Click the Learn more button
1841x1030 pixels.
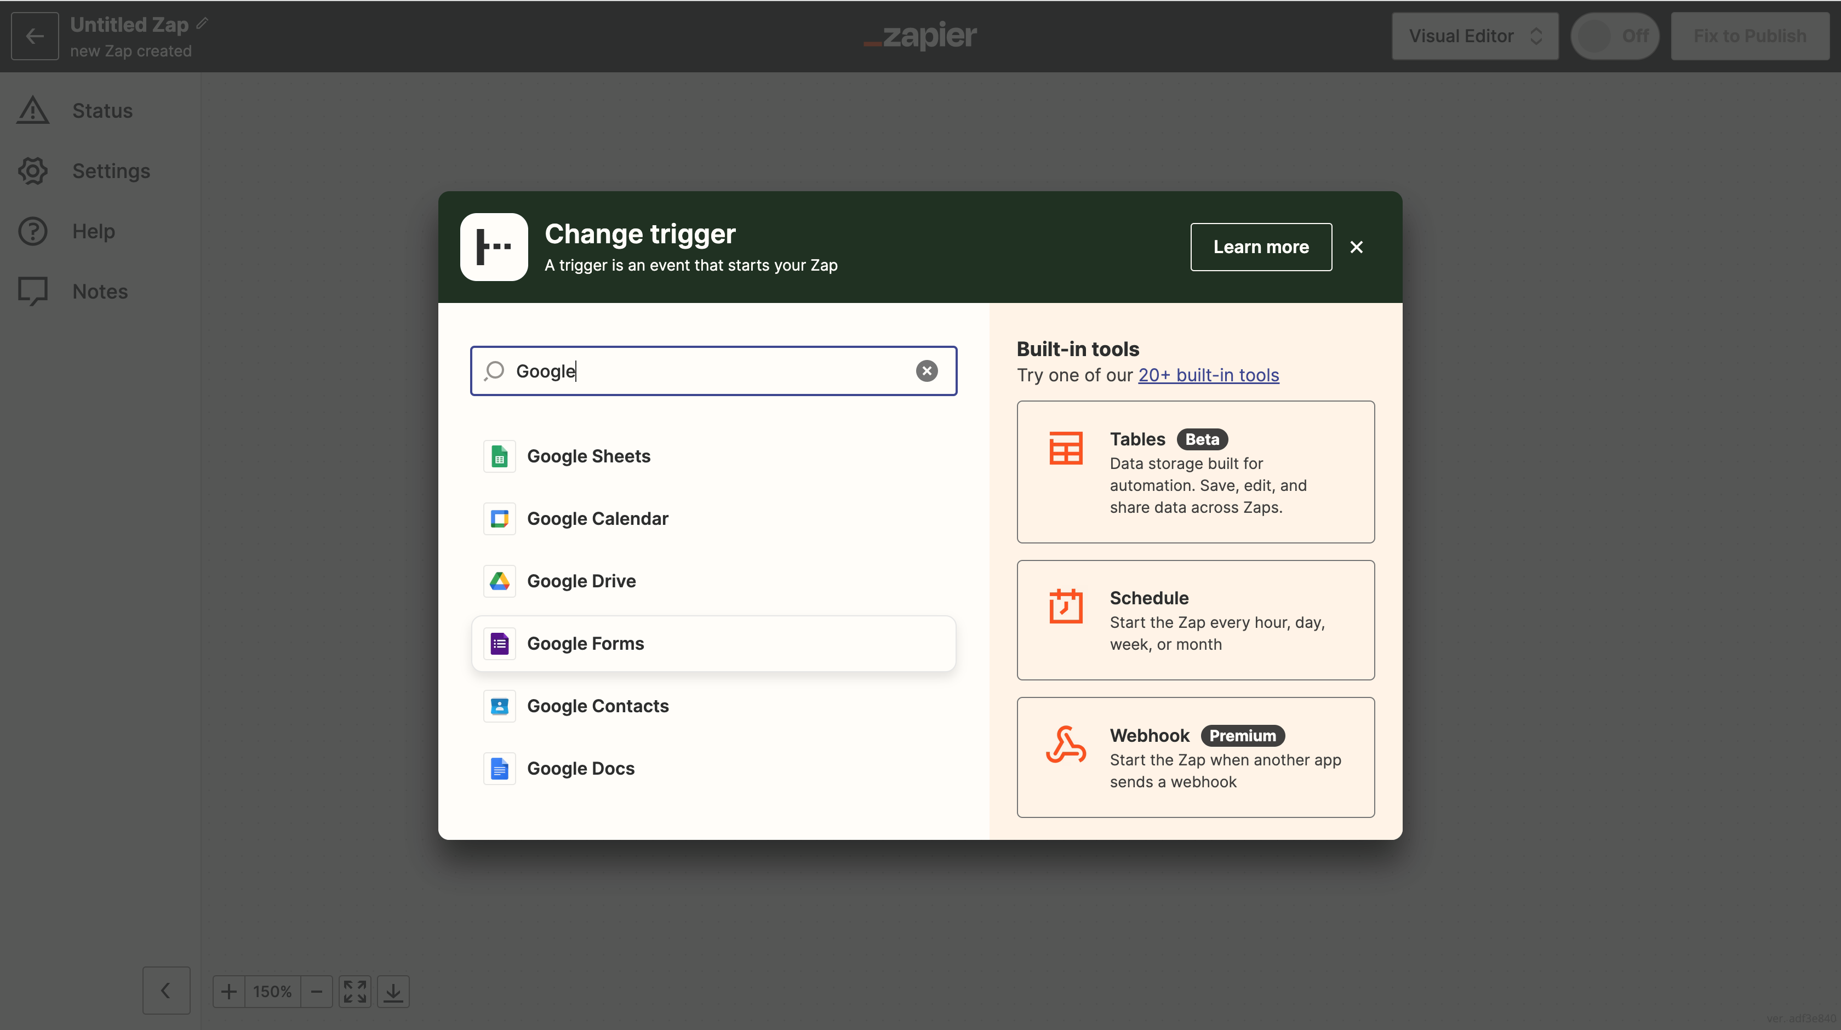(x=1261, y=247)
